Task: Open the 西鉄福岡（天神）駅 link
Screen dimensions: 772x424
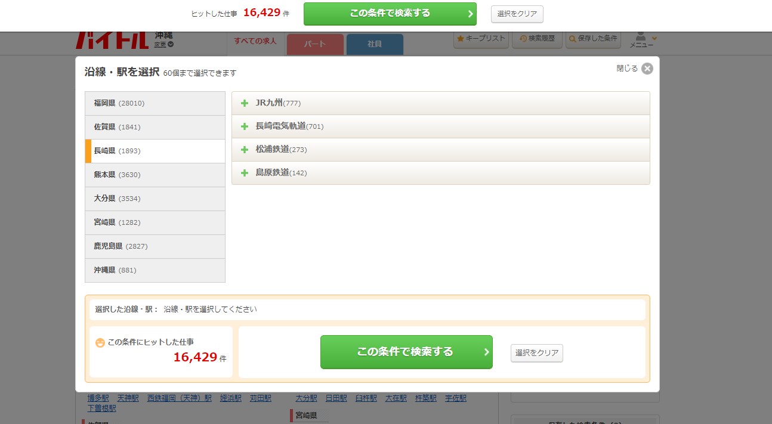Action: (180, 398)
